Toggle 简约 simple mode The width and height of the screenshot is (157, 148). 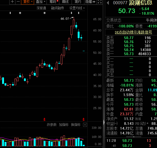[78, 2]
